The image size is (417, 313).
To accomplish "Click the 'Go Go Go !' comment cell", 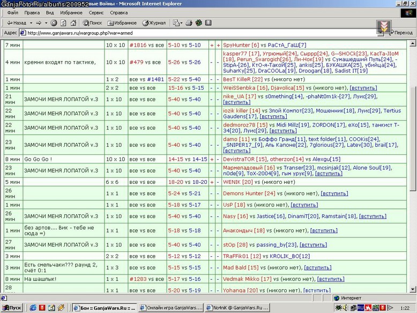I will tap(63, 159).
